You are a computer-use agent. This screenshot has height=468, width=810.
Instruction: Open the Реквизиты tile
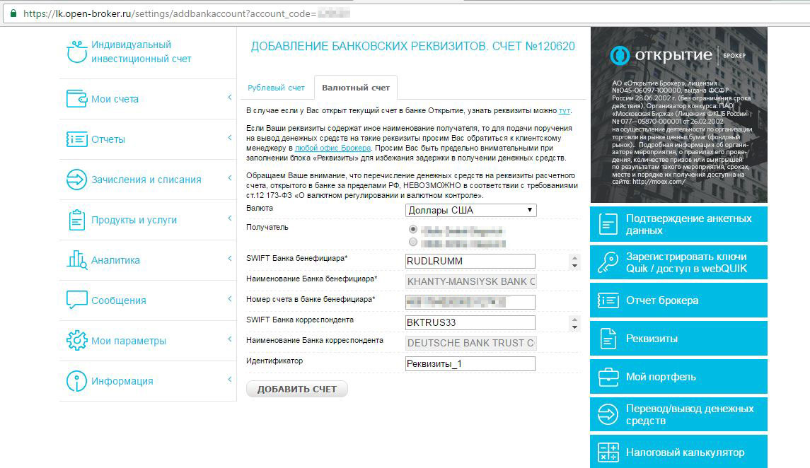678,339
